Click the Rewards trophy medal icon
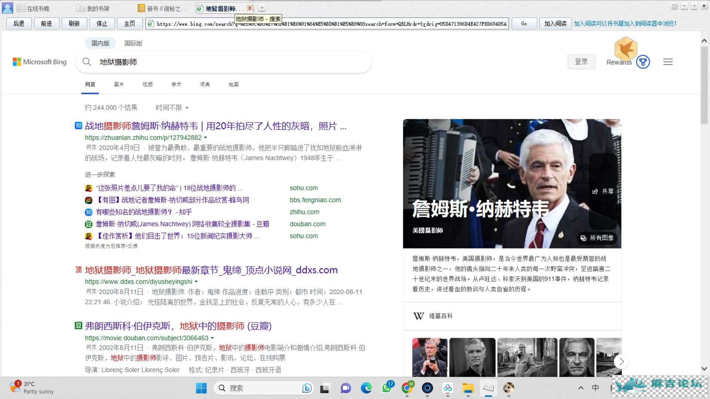 (x=643, y=62)
